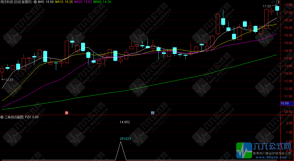Click the blue 财 financial marker
Viewport: 294px width, 161px height.
(x=153, y=113)
